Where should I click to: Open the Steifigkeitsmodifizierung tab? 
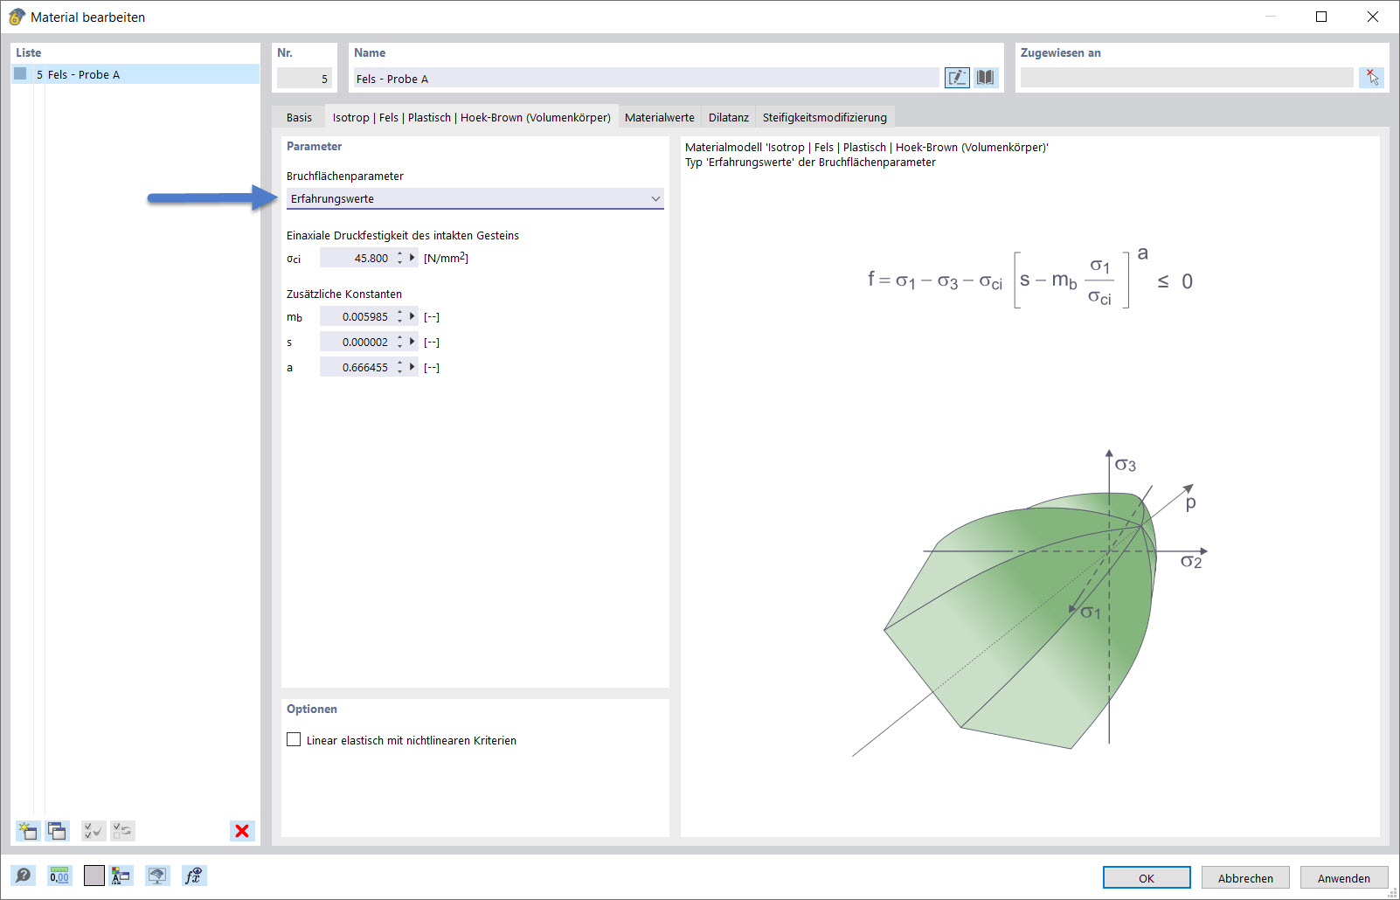coord(825,117)
